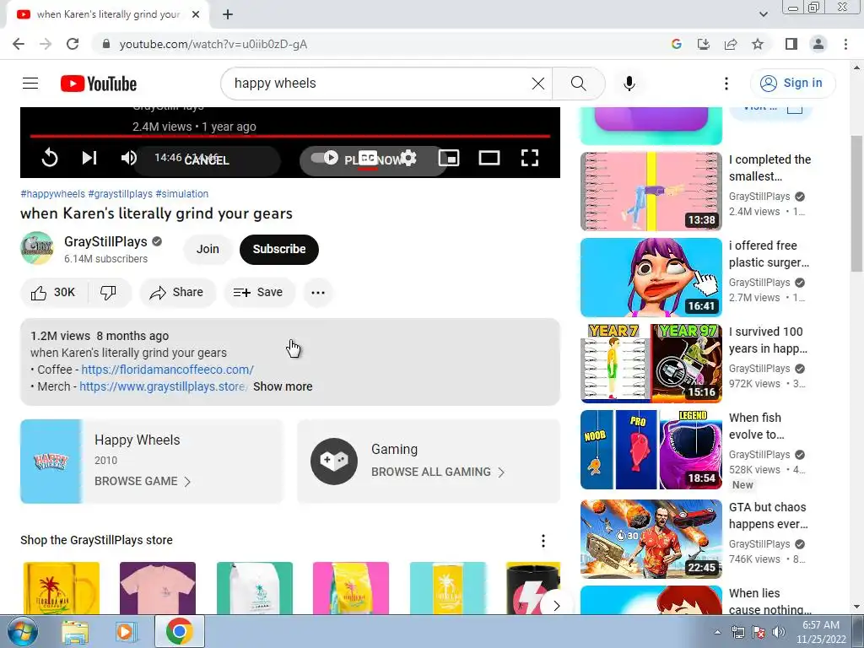864x648 pixels.
Task: Open the YouTube hamburger guide menu
Action: point(30,84)
